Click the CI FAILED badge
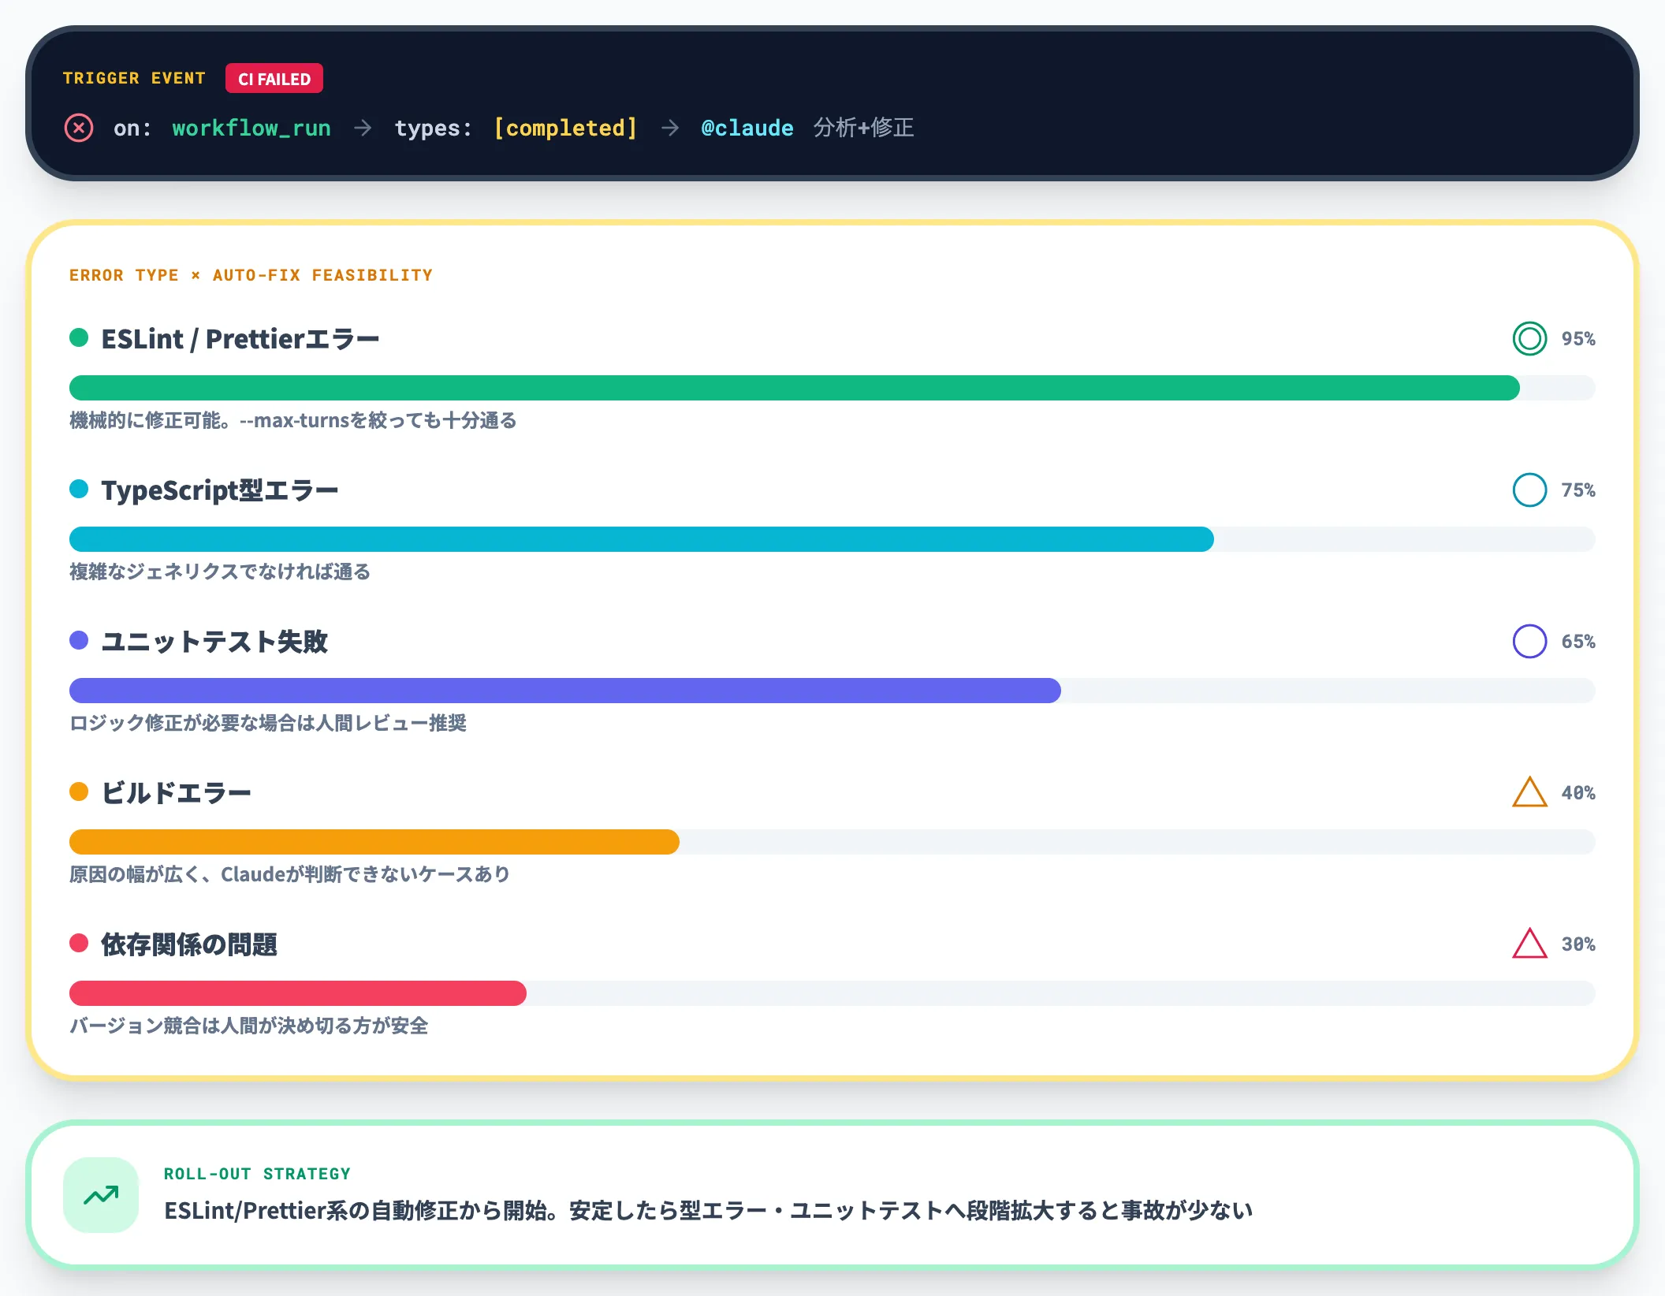1665x1296 pixels. [274, 79]
